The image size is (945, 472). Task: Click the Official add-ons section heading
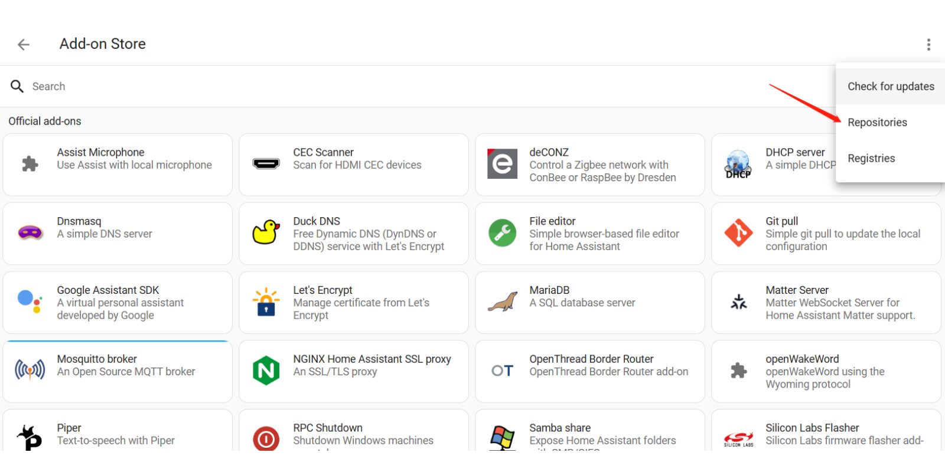pyautogui.click(x=45, y=121)
